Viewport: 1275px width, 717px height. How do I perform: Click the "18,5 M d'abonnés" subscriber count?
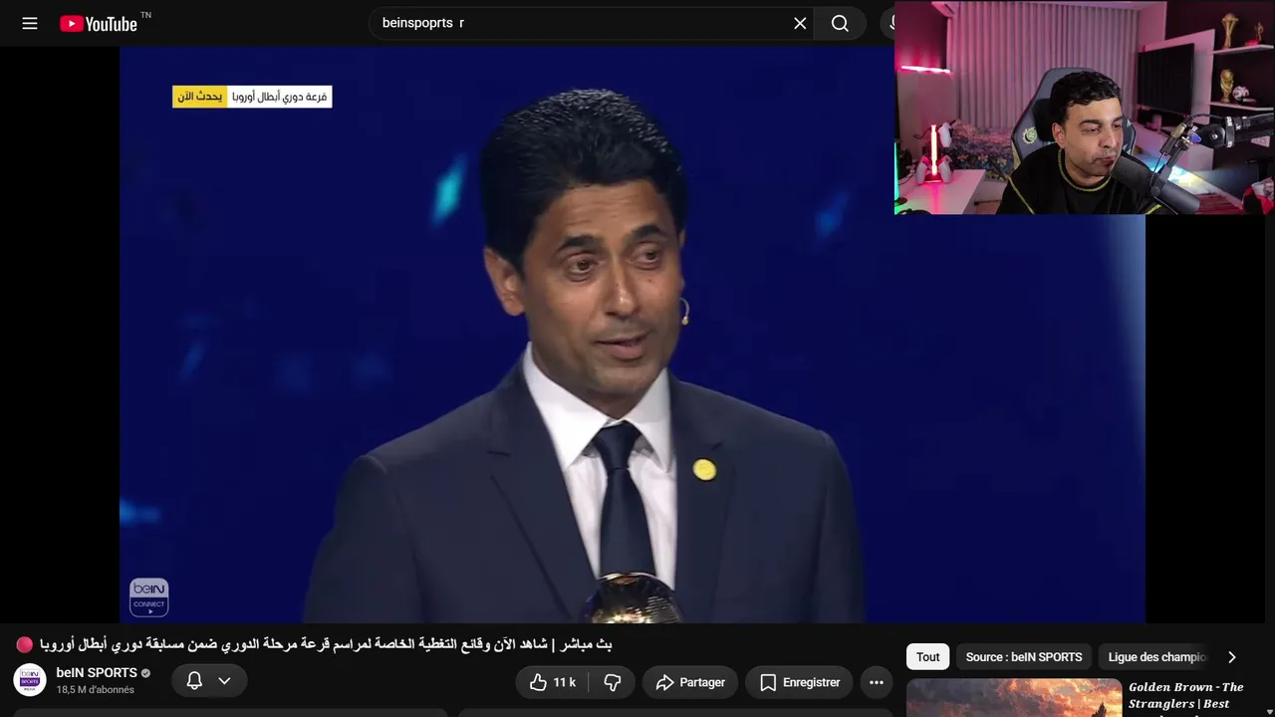click(x=96, y=690)
